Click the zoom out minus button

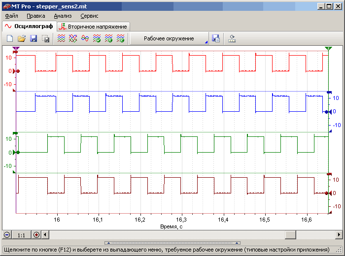pos(7,235)
